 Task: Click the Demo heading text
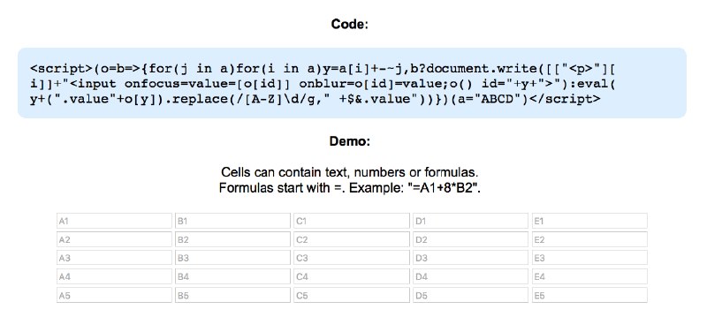[349, 141]
